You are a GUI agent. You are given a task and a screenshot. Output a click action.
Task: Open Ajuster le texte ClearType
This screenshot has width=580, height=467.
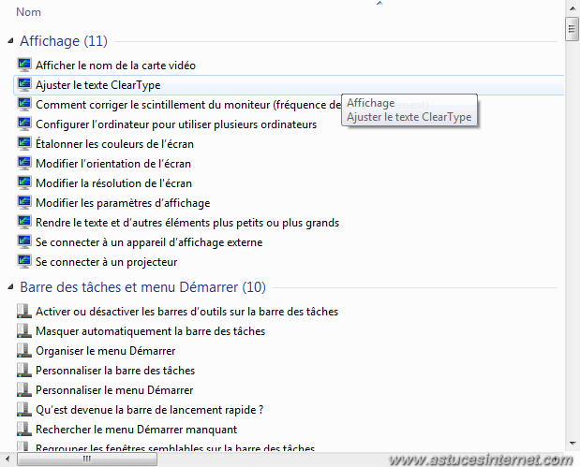98,85
